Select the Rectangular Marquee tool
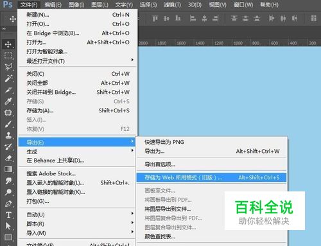Viewport: 321px width, 246px height. (x=8, y=55)
